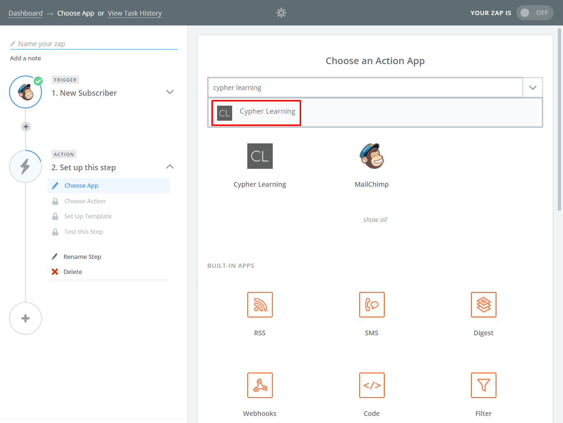
Task: Add a step between trigger and action
Action: [26, 127]
